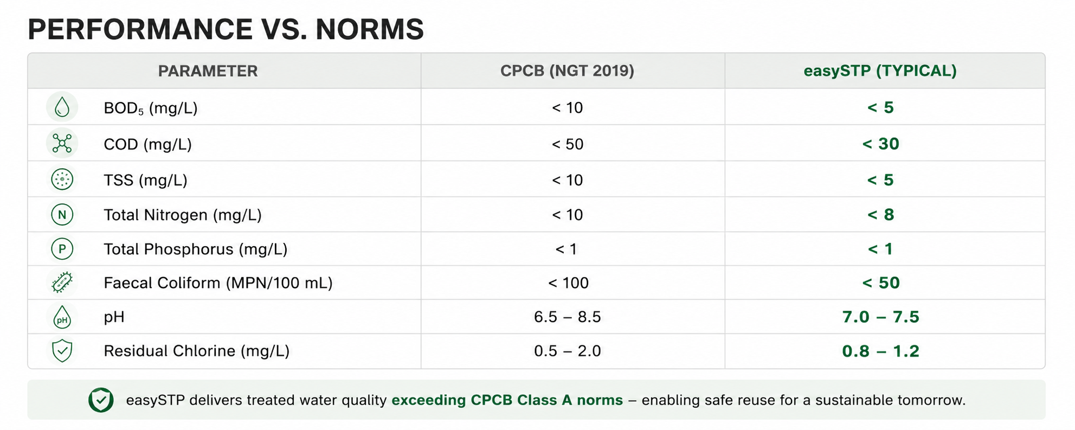Image resolution: width=1075 pixels, height=430 pixels.
Task: Click the green shield checkmark in footer
Action: [101, 400]
